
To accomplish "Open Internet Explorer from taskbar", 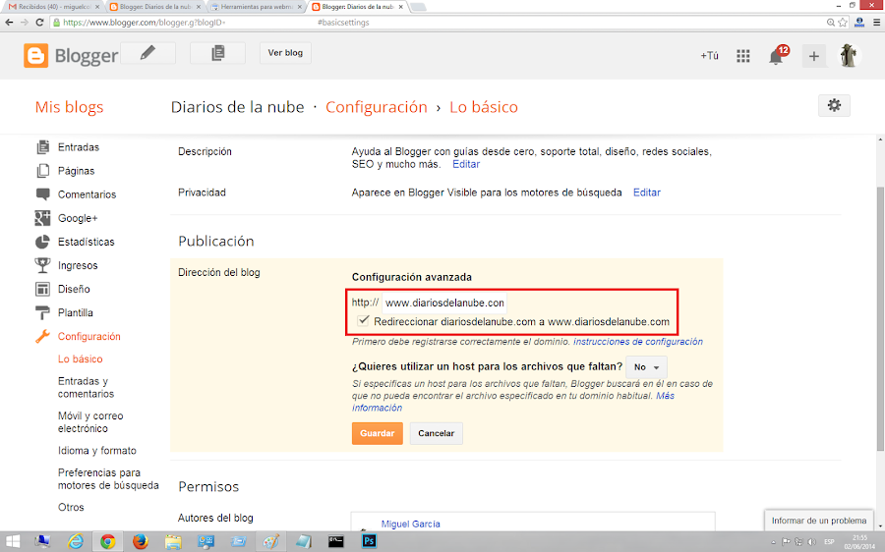I will [x=75, y=541].
